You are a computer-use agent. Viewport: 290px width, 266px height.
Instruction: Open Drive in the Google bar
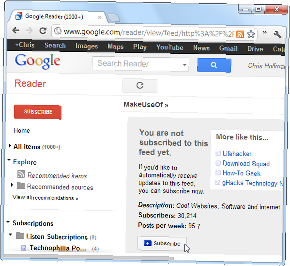255,49
